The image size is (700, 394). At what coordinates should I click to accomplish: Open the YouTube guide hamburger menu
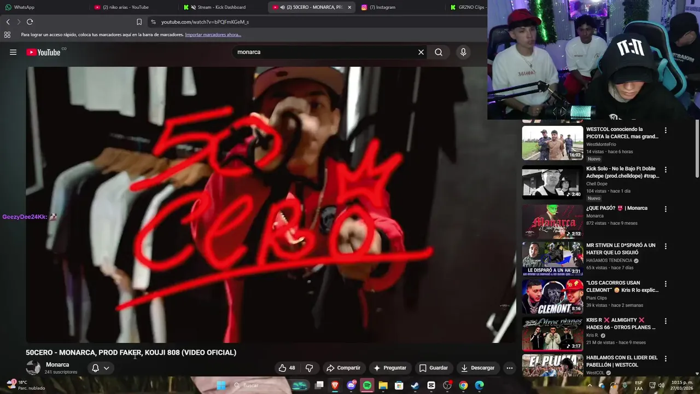tap(13, 52)
